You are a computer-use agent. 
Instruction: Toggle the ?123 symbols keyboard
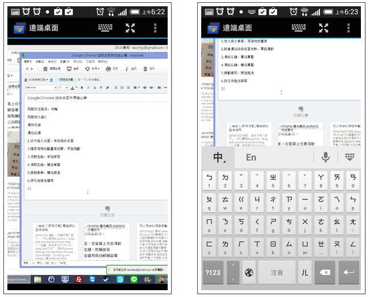(x=213, y=273)
